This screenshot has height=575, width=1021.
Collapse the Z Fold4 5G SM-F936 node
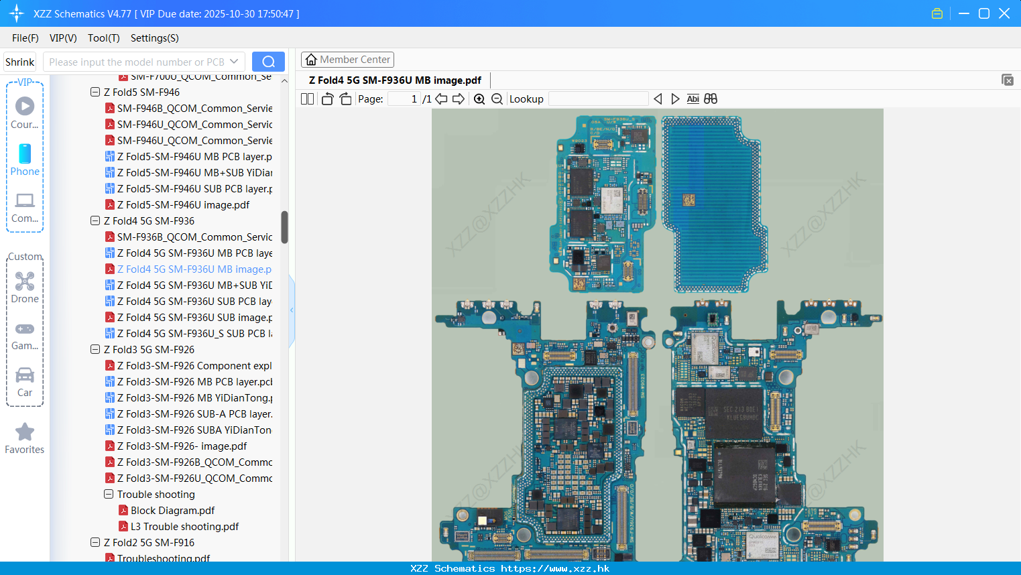point(95,220)
